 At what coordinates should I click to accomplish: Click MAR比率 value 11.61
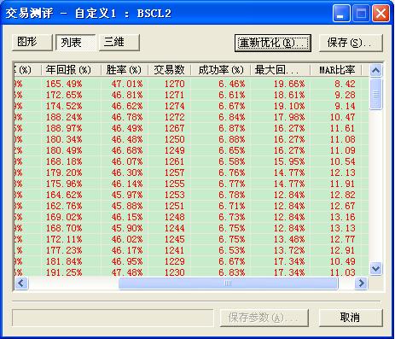[343, 128]
